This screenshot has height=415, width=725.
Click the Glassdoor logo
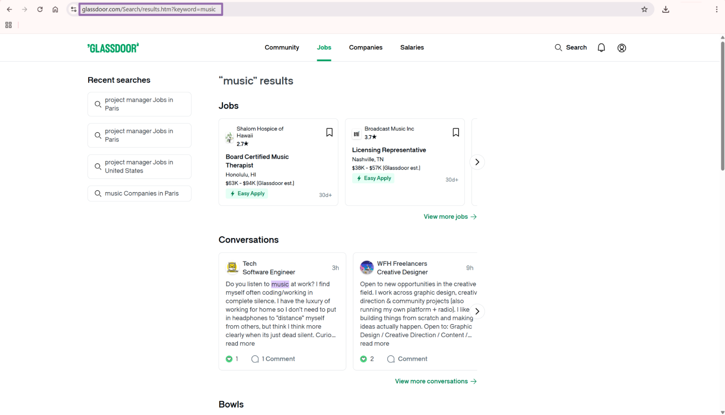113,48
